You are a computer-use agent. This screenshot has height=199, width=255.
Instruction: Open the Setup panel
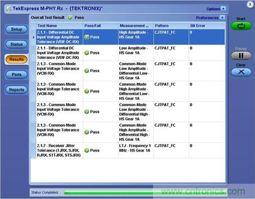pyautogui.click(x=16, y=29)
